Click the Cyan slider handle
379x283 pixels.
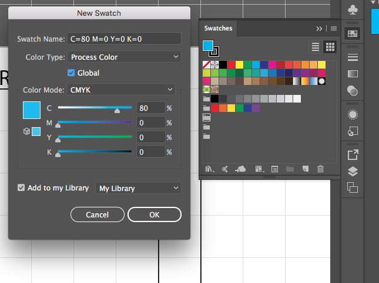117,110
